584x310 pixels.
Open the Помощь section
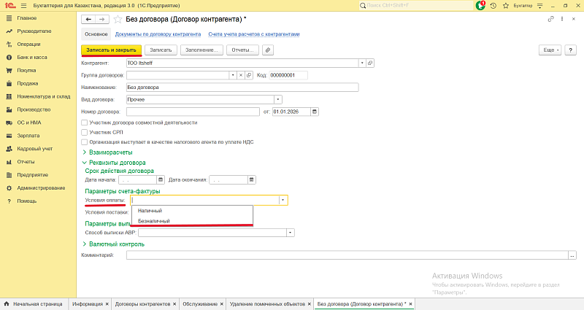click(26, 201)
